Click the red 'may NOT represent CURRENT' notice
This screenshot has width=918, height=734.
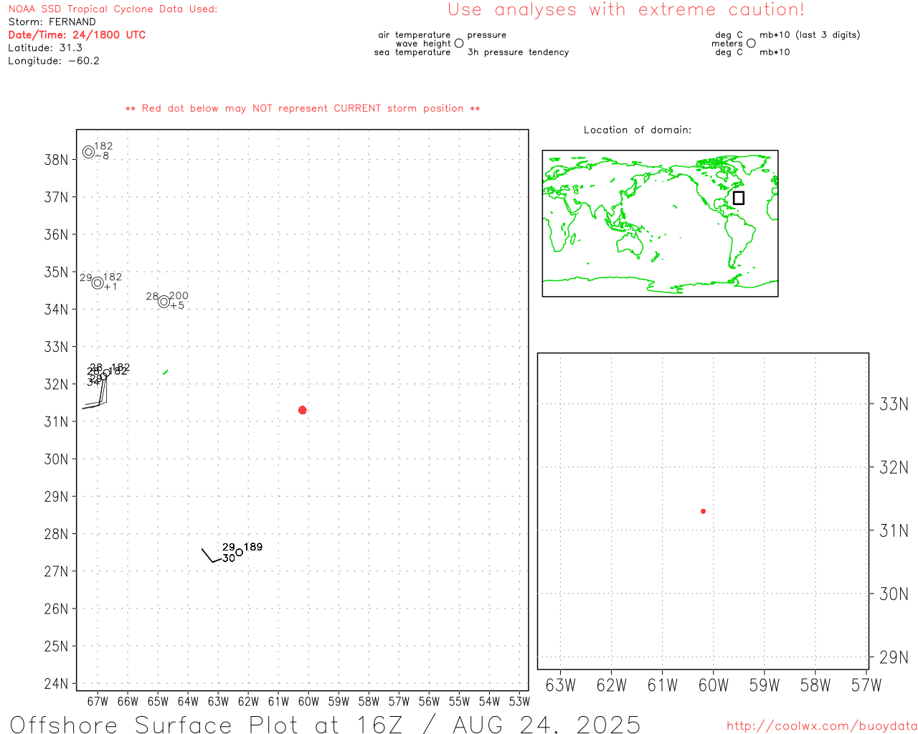coord(303,108)
